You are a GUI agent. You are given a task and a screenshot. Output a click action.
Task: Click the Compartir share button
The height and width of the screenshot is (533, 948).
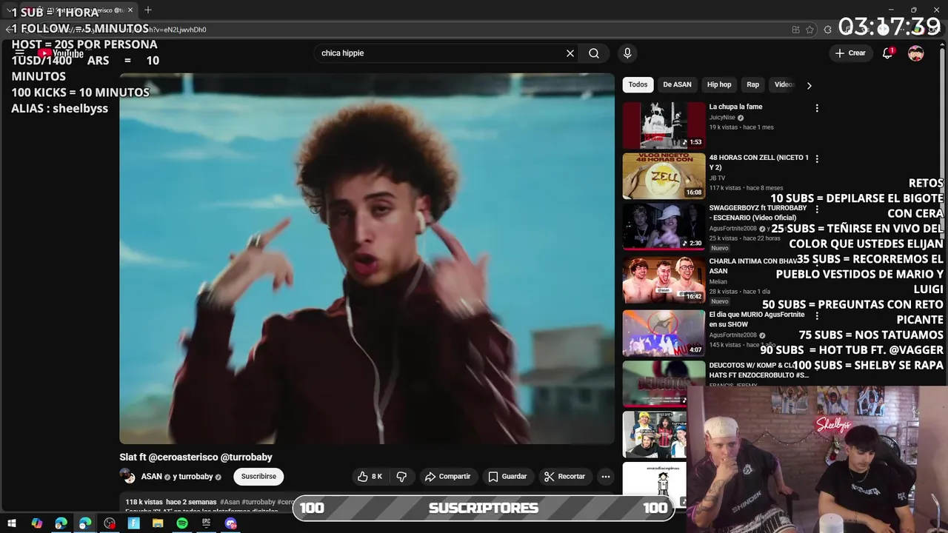[447, 477]
